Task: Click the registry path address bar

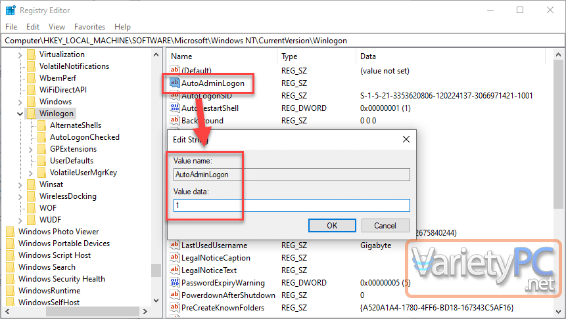Action: pyautogui.click(x=283, y=41)
